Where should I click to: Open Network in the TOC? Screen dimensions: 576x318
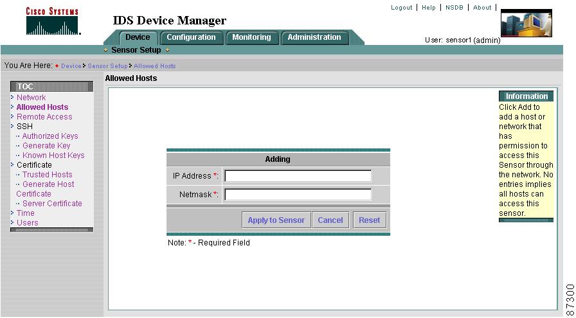[x=32, y=98]
